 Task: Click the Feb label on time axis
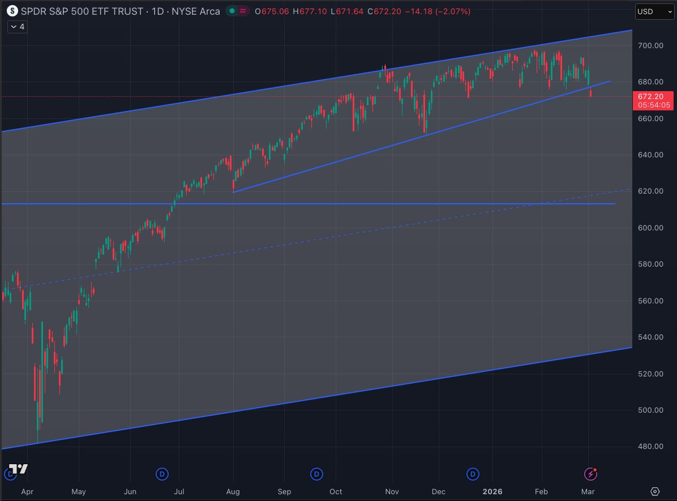541,491
